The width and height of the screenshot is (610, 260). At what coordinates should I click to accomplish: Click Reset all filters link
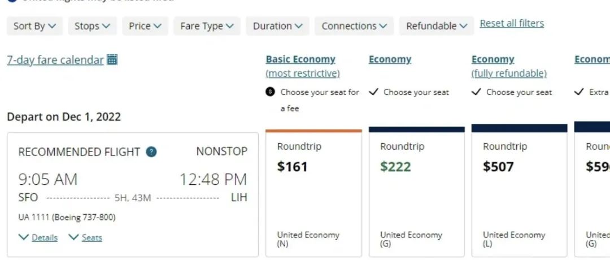pos(512,23)
